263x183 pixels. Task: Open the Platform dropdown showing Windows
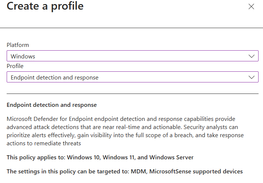click(132, 56)
